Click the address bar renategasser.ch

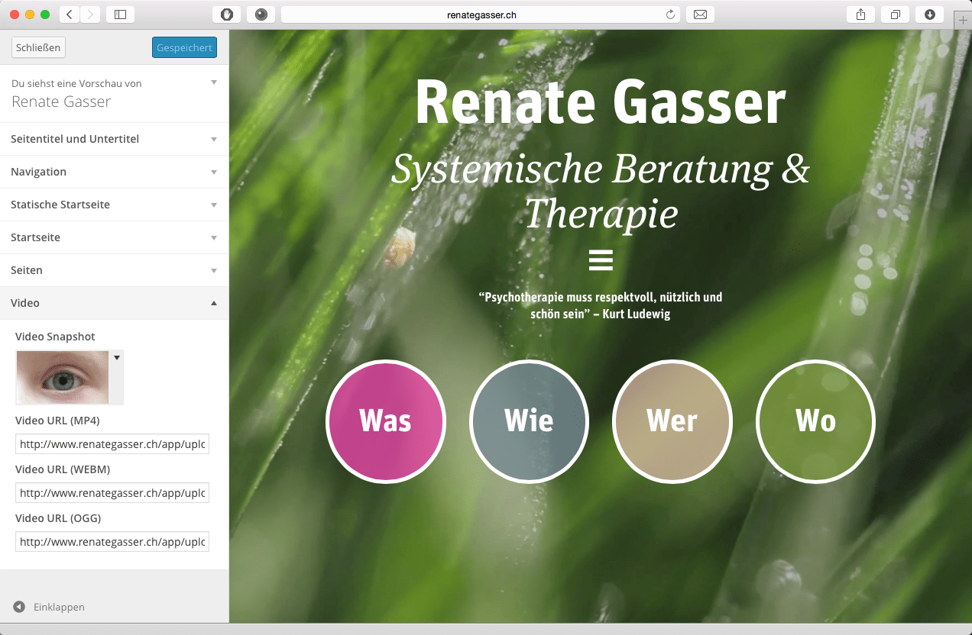[x=482, y=15]
